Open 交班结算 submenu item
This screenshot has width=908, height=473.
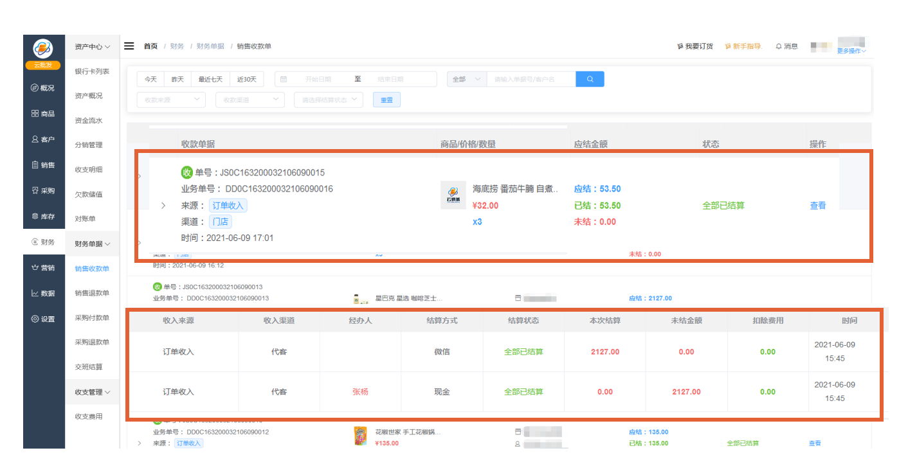pyautogui.click(x=88, y=367)
